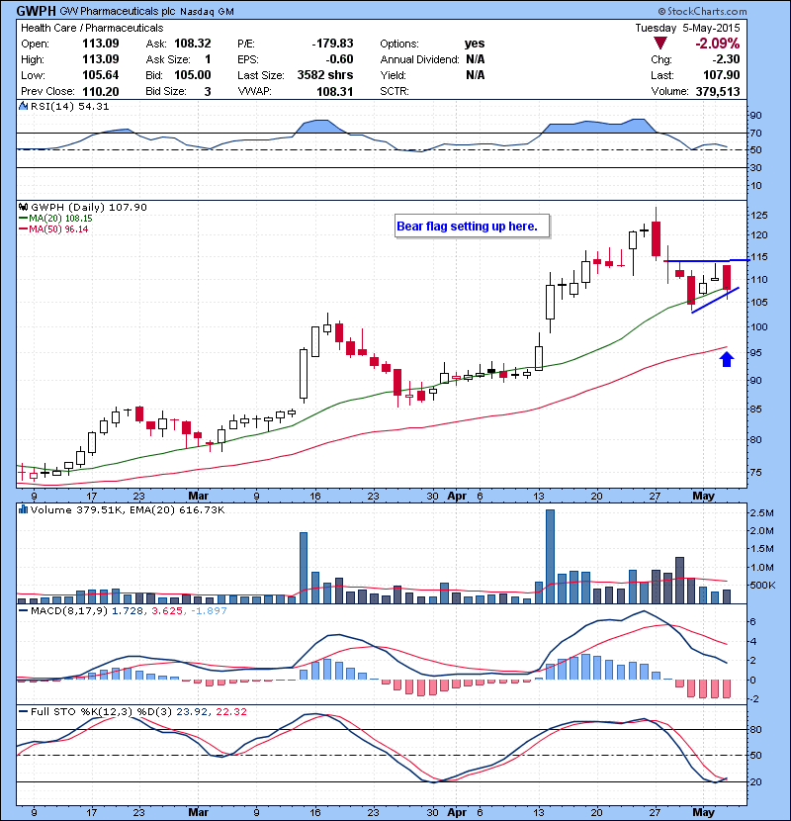Click the Open value 113.09

[x=101, y=44]
